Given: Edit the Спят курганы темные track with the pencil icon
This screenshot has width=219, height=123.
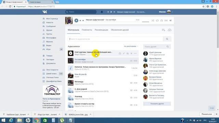Looking at the screenshot, I should click(x=124, y=53).
